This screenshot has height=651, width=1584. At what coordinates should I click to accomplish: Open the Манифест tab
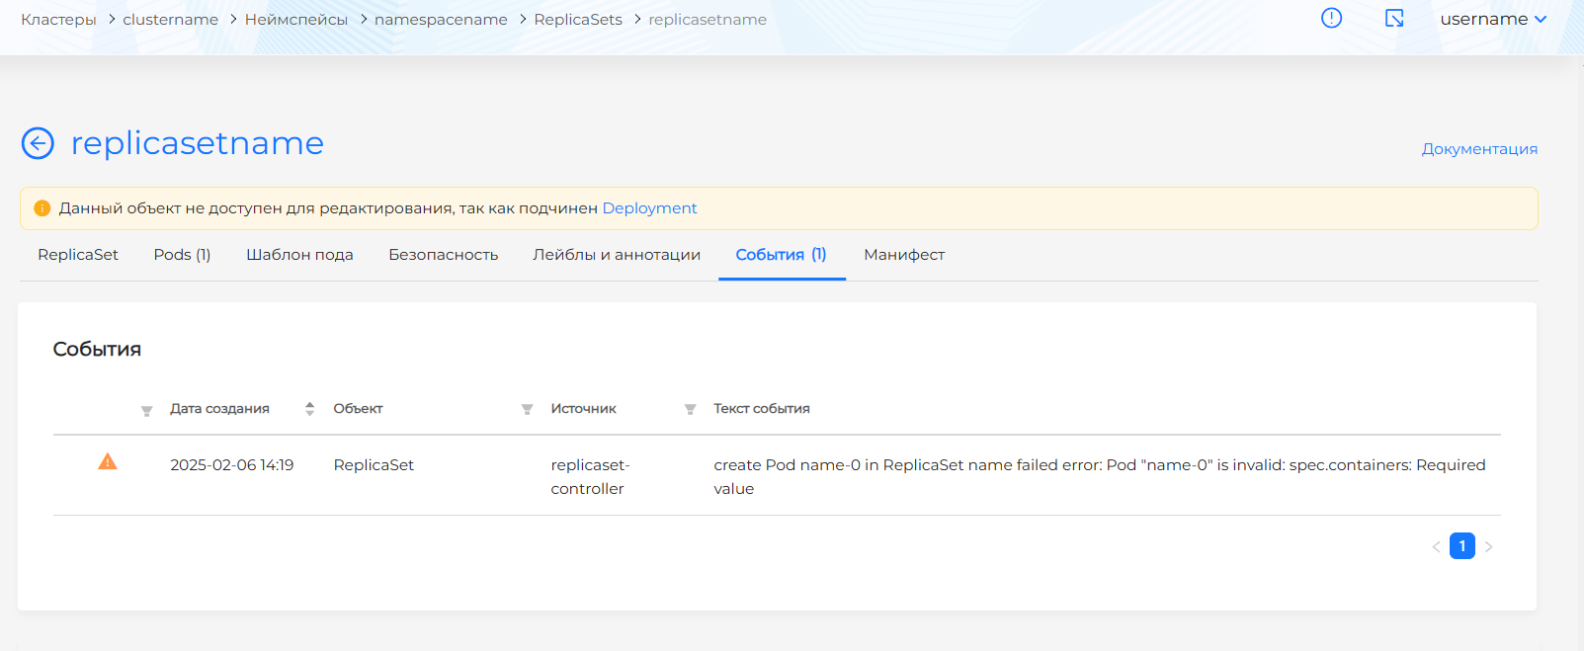click(x=903, y=255)
